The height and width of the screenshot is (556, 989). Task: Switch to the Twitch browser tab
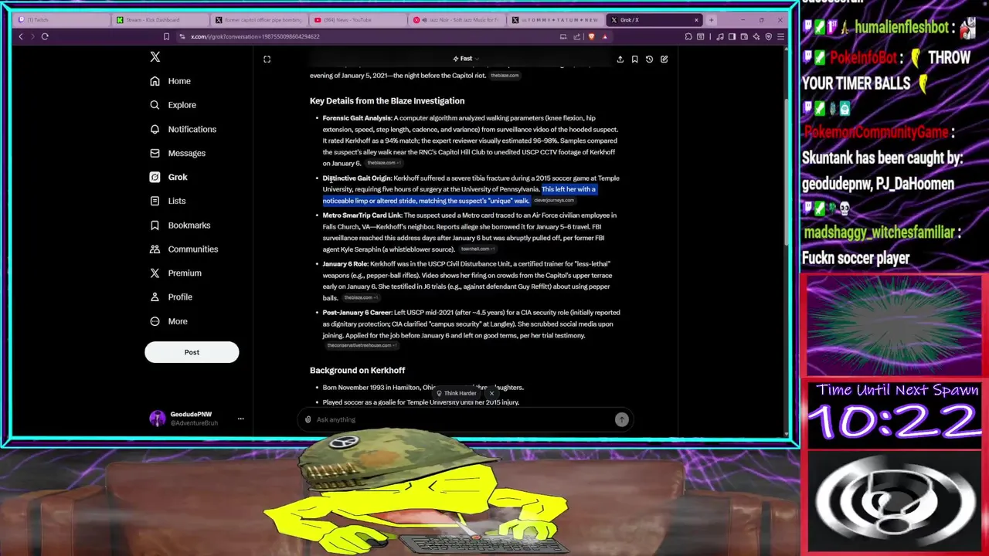pyautogui.click(x=60, y=20)
